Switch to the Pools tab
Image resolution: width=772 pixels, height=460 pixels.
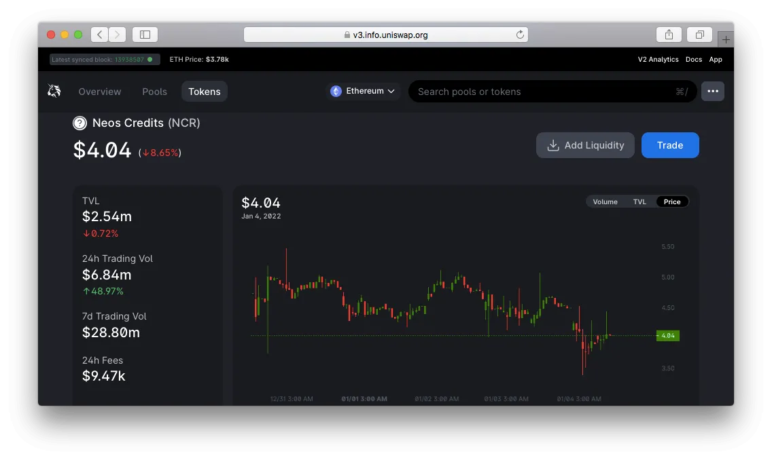point(154,92)
